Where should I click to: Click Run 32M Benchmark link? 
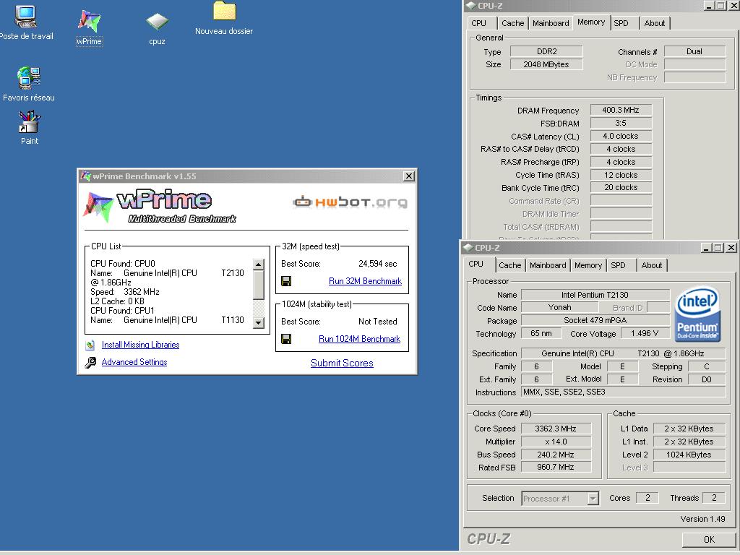pyautogui.click(x=365, y=281)
